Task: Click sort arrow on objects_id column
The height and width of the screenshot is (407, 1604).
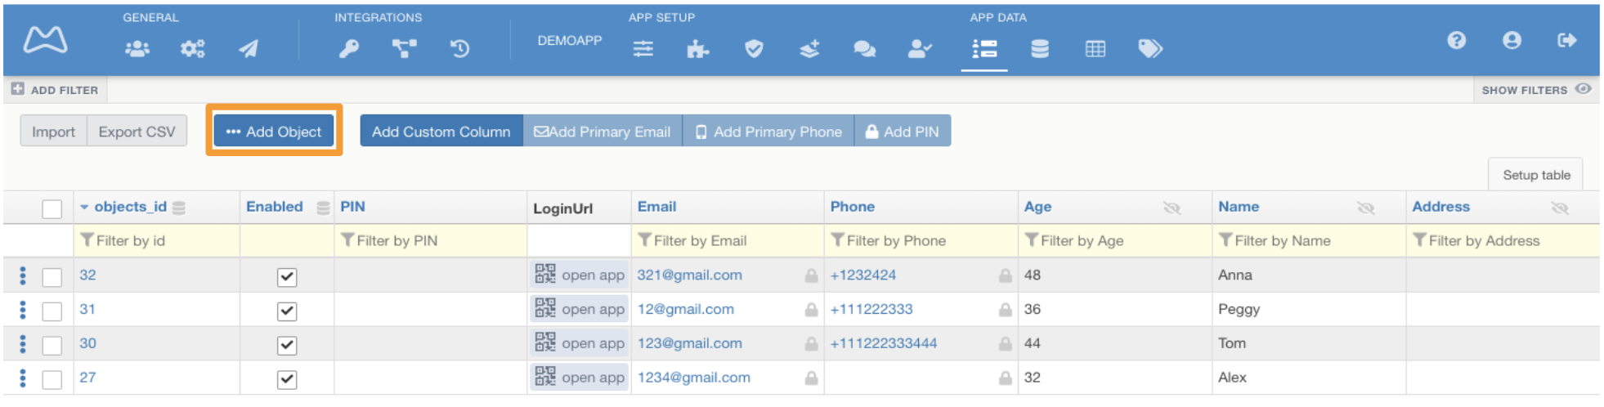Action: (x=83, y=208)
